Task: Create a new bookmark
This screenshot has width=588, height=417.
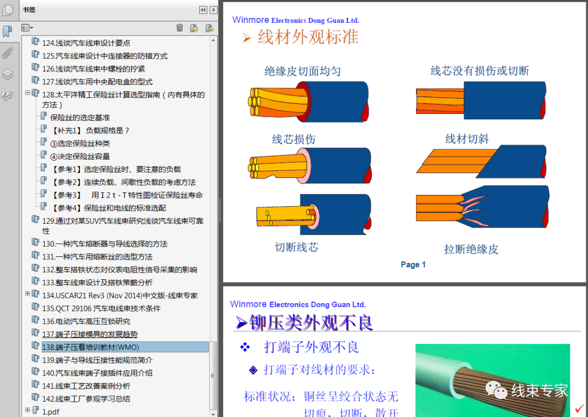Action: 194,28
